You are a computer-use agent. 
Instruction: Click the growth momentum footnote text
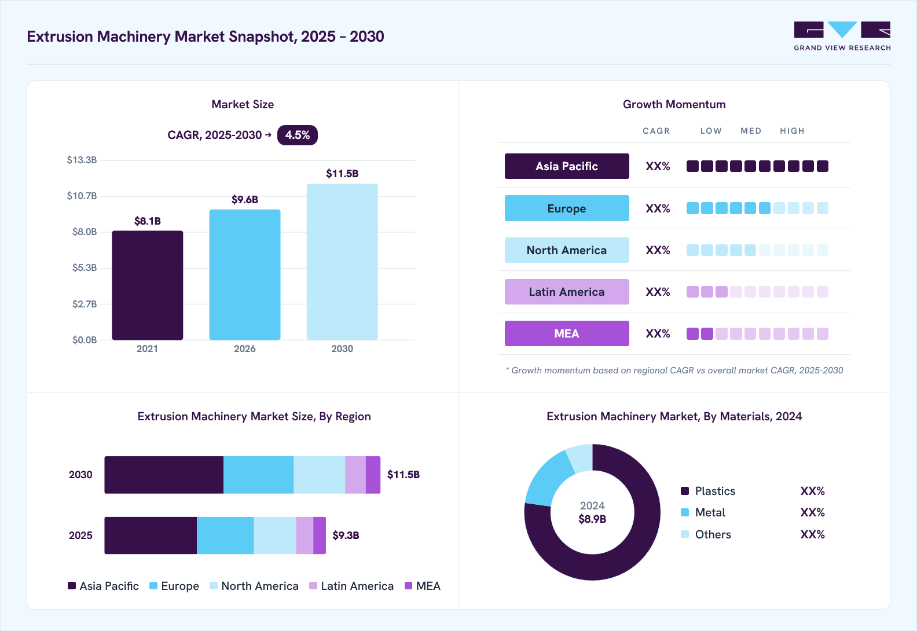(674, 370)
